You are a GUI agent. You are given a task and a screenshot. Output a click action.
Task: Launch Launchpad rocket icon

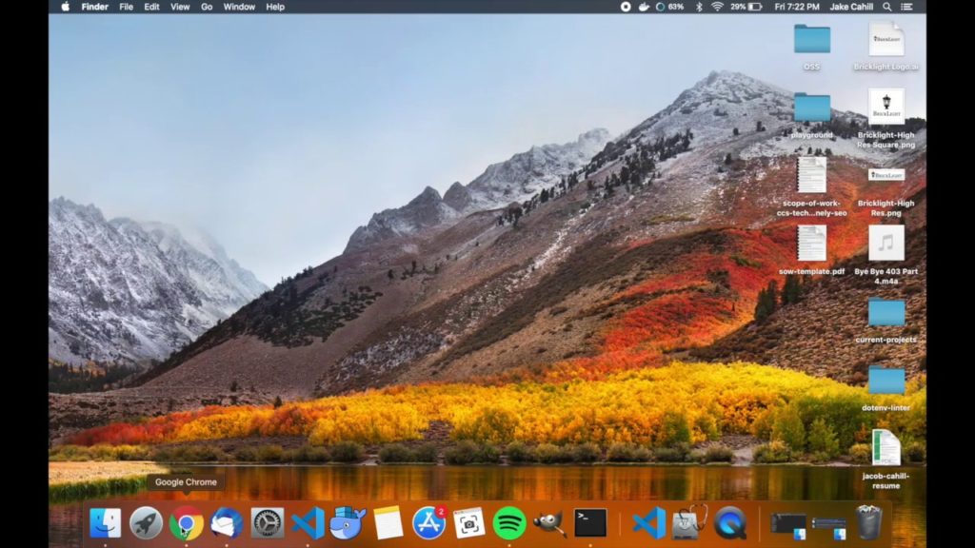146,523
